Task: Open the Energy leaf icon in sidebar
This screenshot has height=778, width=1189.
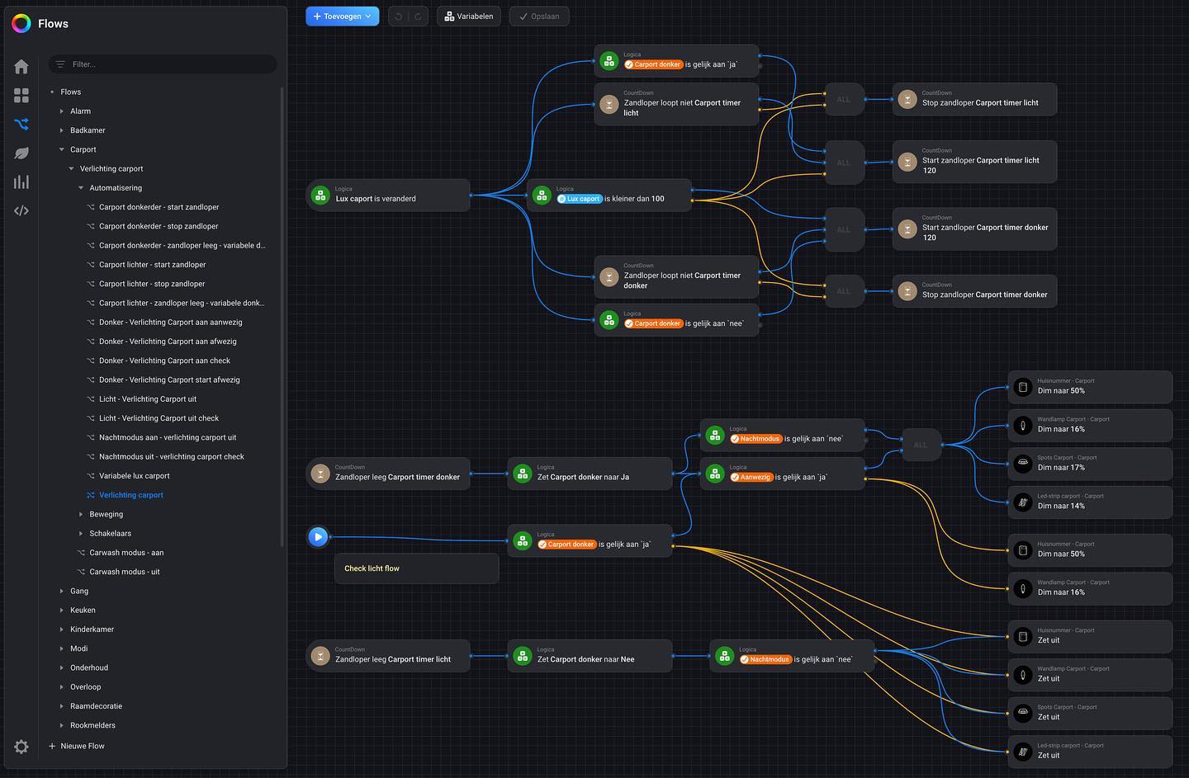Action: click(x=21, y=153)
